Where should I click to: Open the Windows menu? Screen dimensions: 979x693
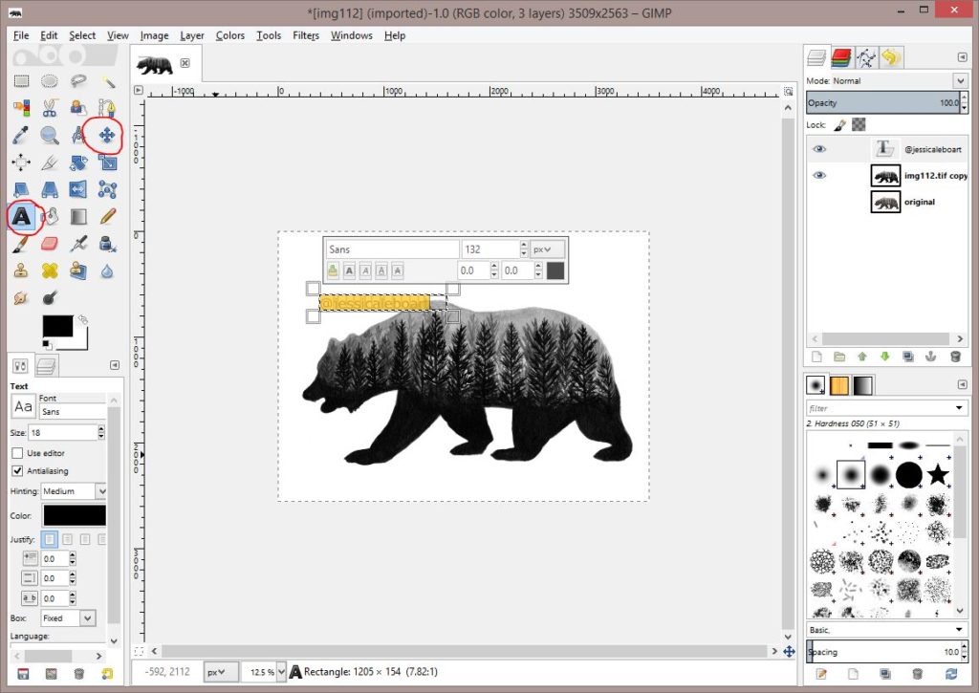click(352, 35)
